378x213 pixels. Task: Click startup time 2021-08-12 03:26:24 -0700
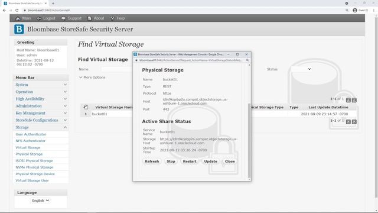coord(184,150)
